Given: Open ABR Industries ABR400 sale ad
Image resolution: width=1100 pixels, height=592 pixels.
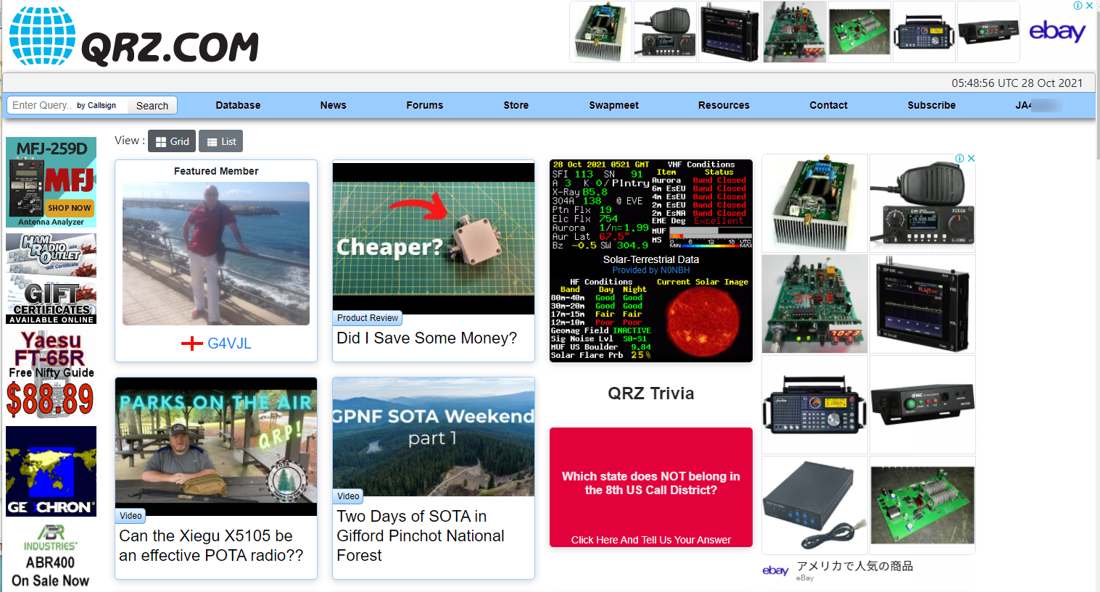Looking at the screenshot, I should click(51, 556).
